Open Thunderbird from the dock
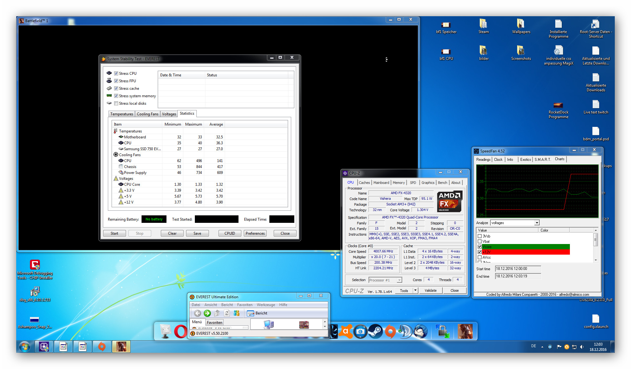The width and height of the screenshot is (631, 369). coord(420,331)
